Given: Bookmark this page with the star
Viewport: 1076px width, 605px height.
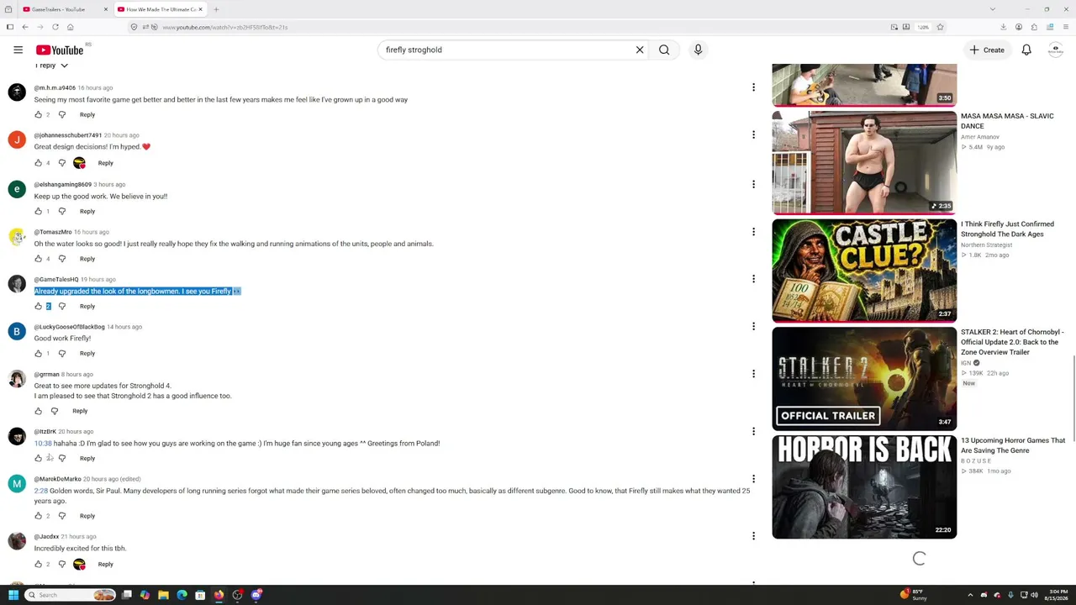Looking at the screenshot, I should click(940, 27).
